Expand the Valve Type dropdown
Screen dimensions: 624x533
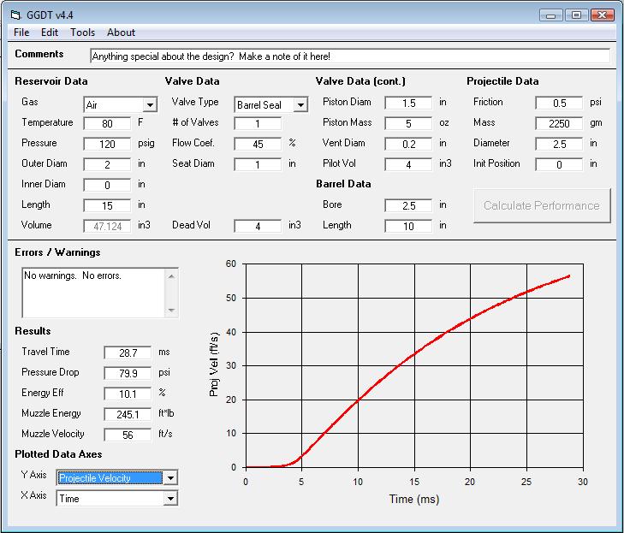[300, 105]
